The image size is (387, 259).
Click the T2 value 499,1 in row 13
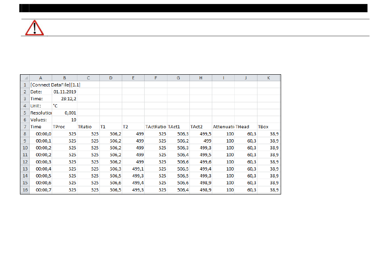tap(133, 169)
